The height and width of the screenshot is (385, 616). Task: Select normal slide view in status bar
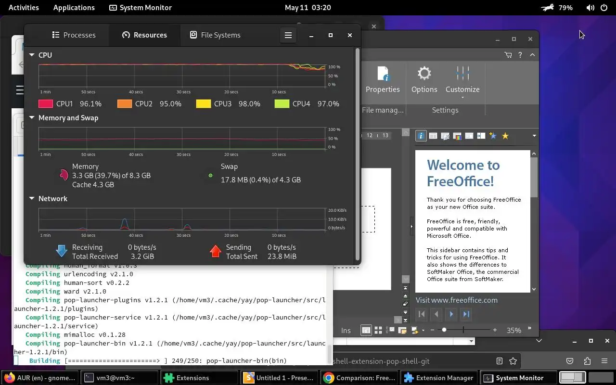click(x=366, y=330)
